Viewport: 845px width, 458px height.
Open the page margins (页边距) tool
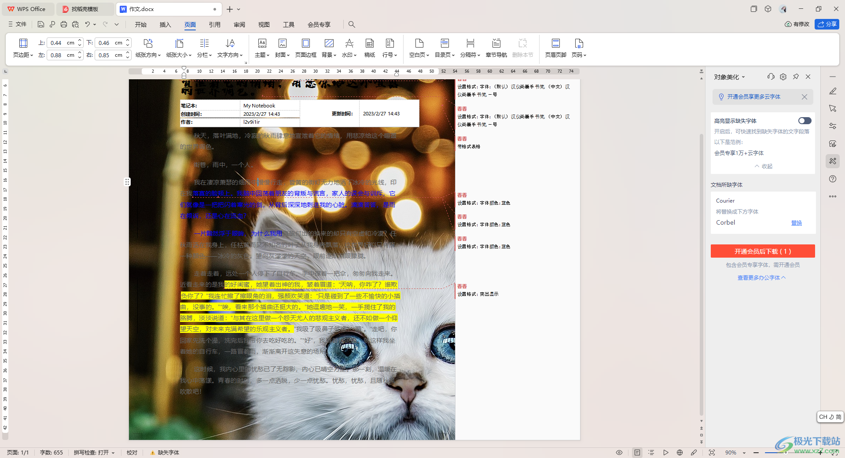(23, 48)
